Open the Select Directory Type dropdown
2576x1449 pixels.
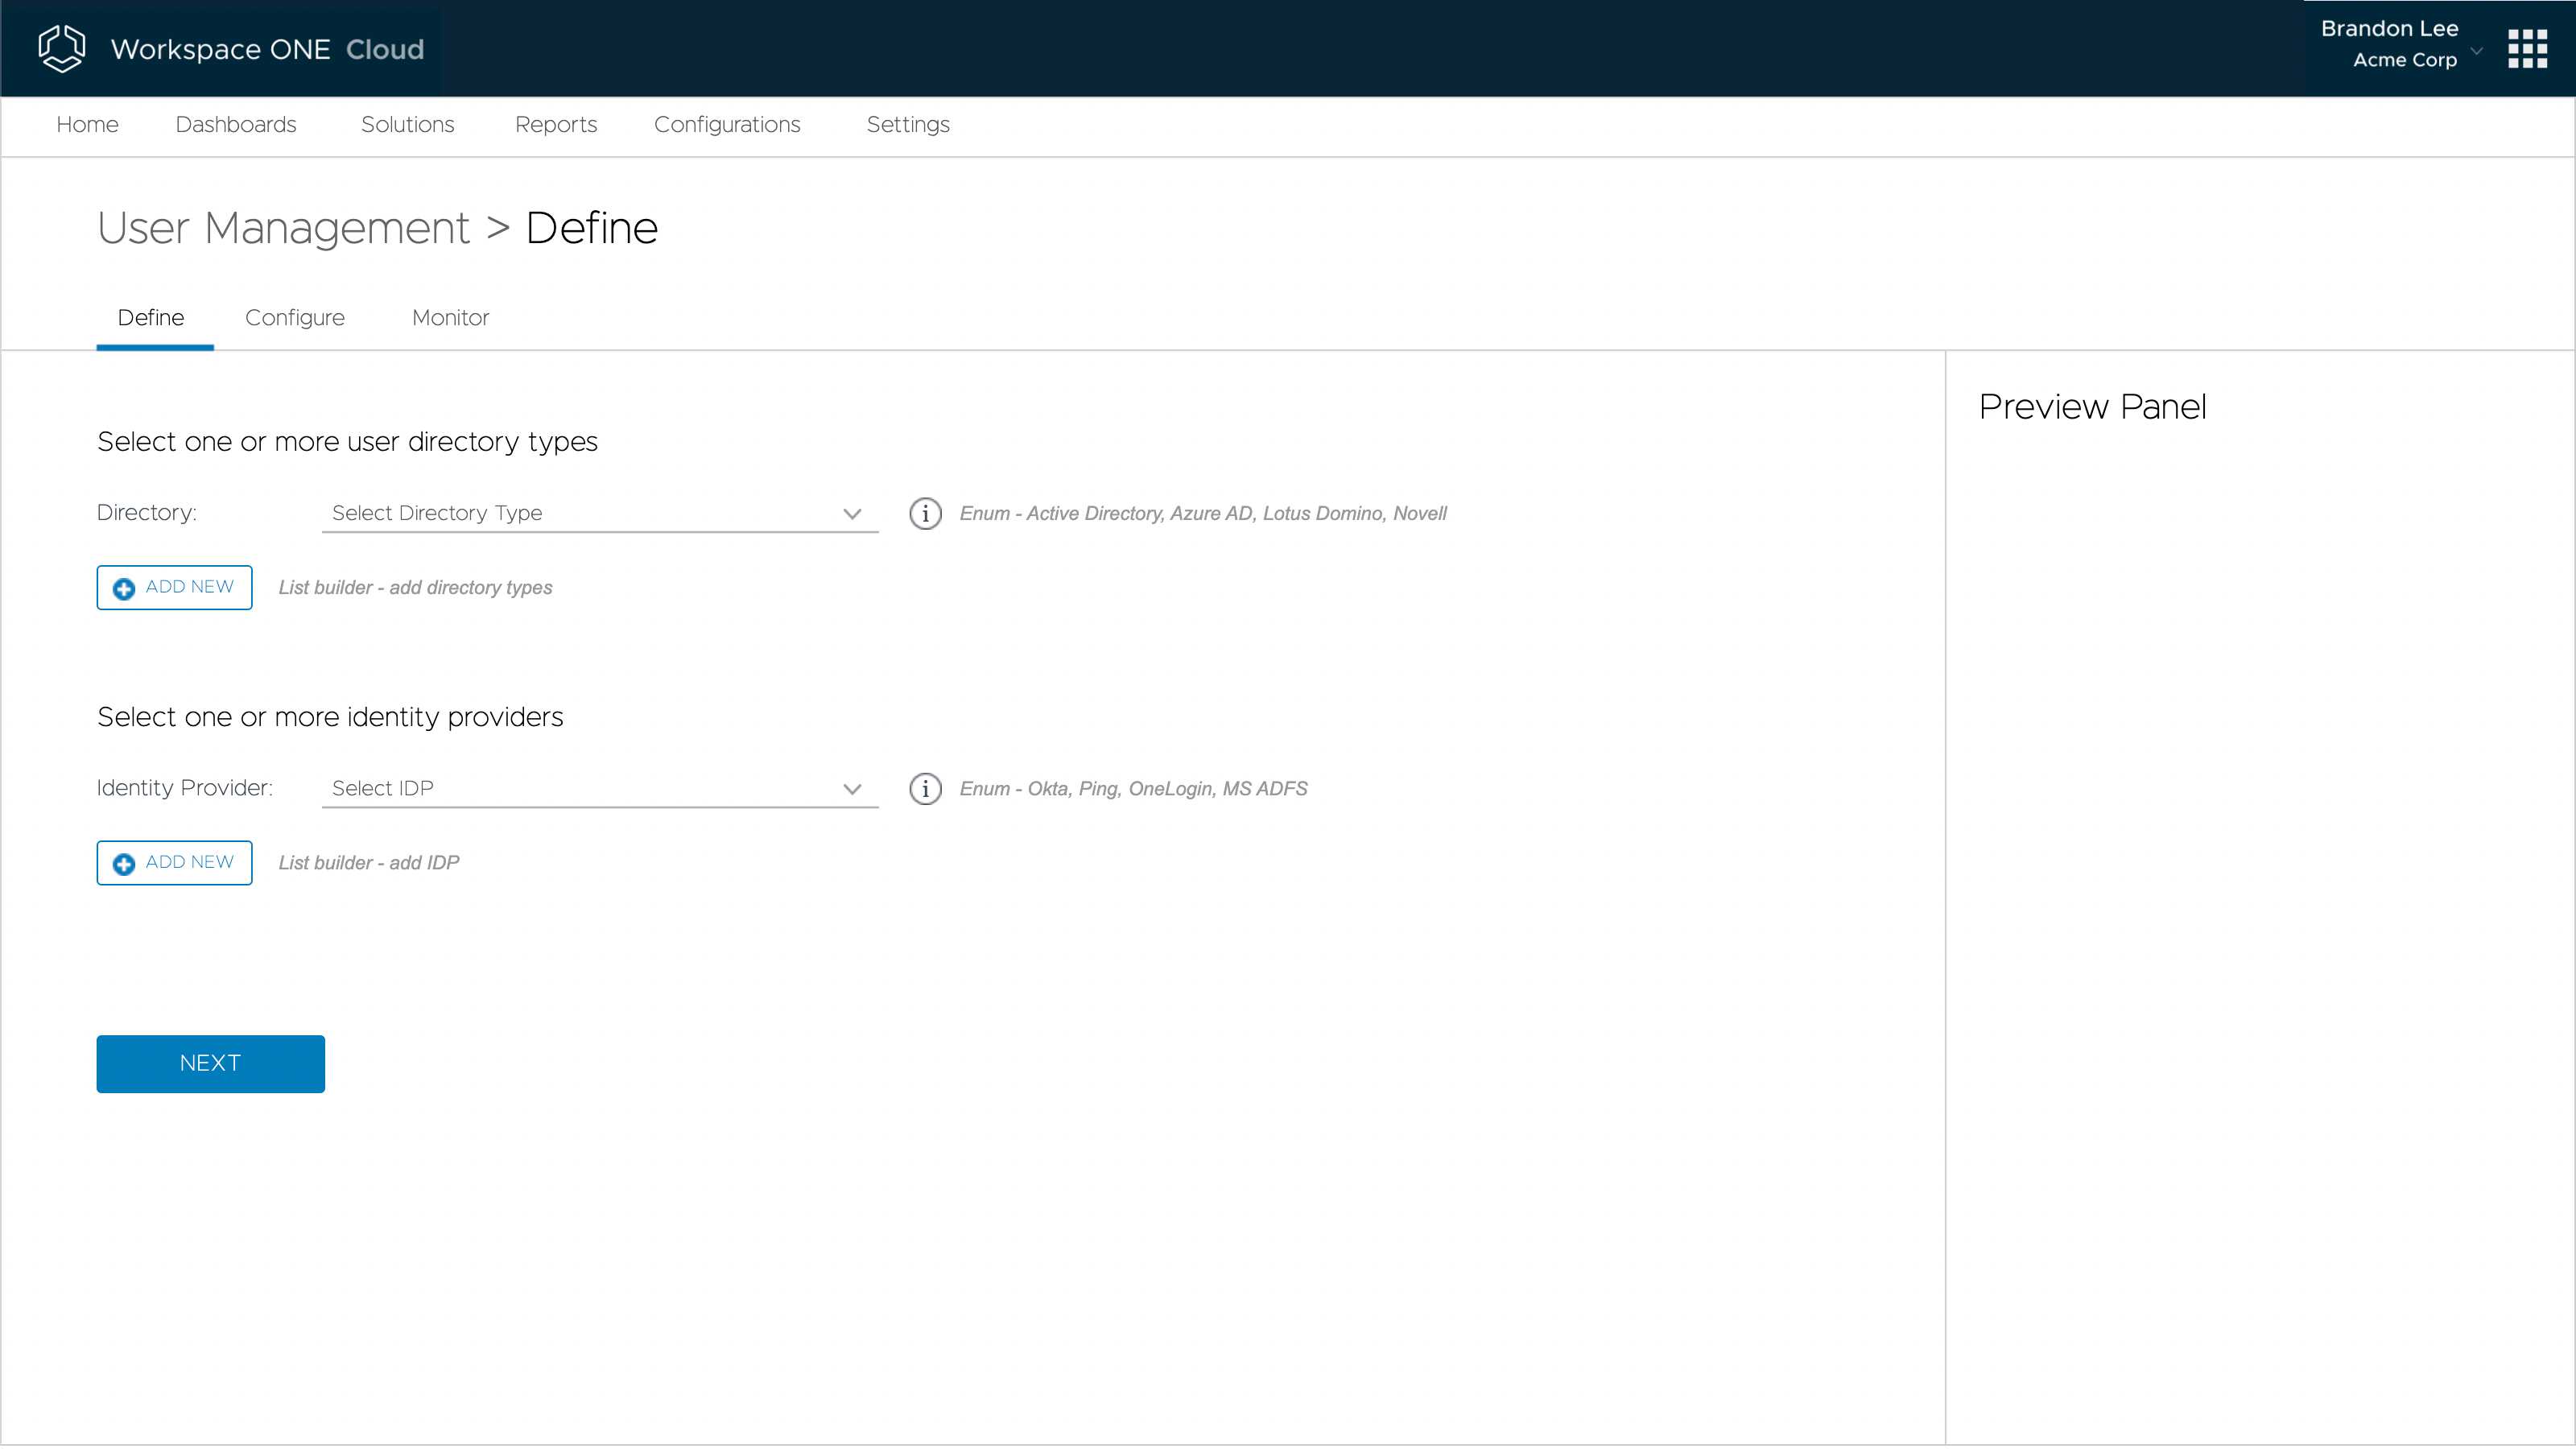(599, 513)
